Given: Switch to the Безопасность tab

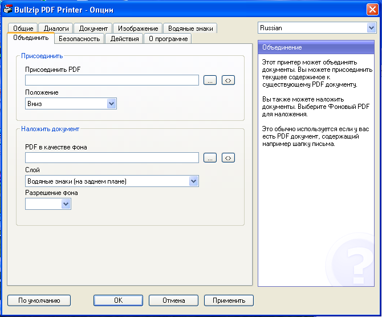Looking at the screenshot, I should click(x=79, y=39).
